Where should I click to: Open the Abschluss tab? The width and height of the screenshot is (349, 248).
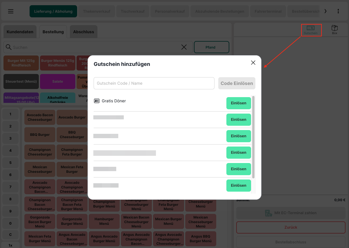83,32
